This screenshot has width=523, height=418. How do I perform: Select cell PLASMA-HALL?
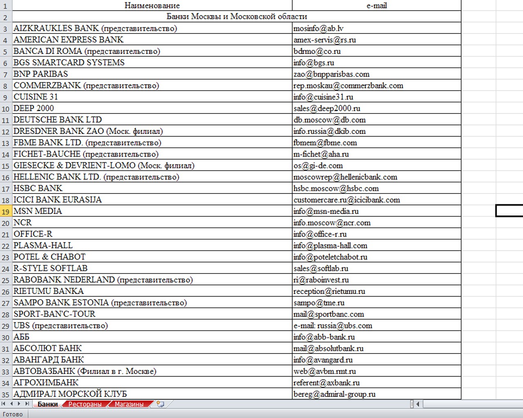point(152,245)
